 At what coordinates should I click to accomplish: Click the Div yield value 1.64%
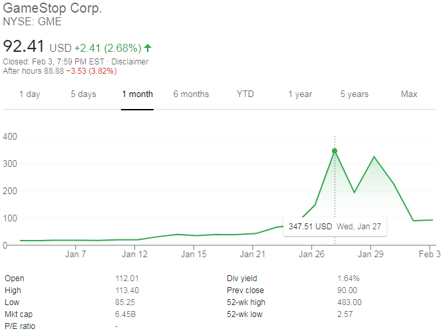pos(348,278)
